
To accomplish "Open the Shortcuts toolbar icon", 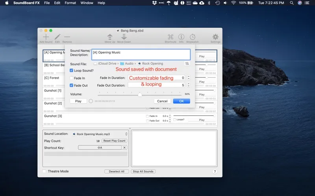I will [x=170, y=37].
